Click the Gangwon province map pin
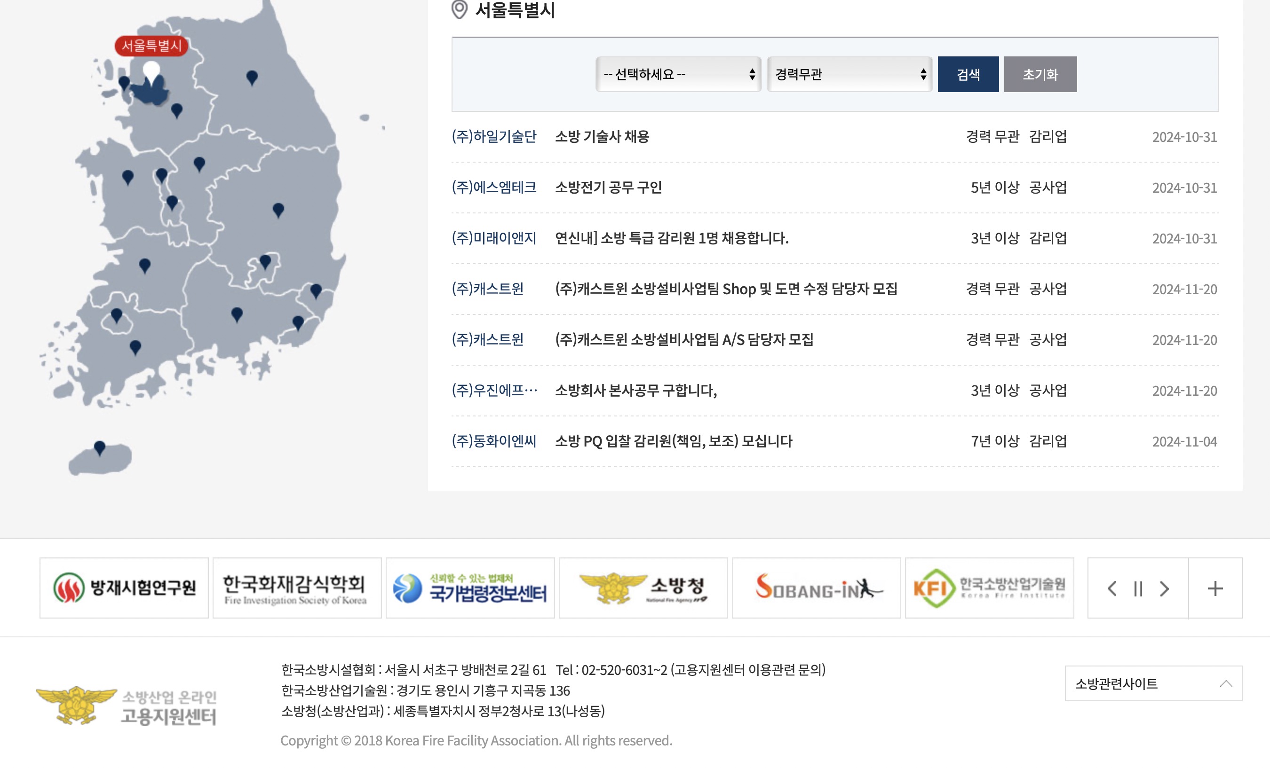Viewport: 1270px width, 768px height. click(x=252, y=77)
